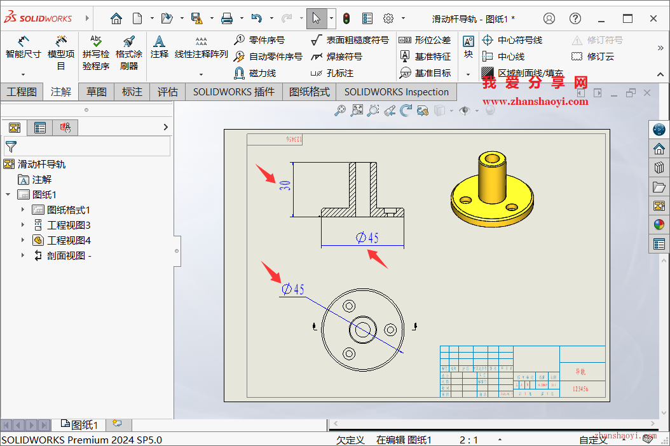Open the Appearances color ball task pane
The width and height of the screenshot is (670, 446).
659,224
